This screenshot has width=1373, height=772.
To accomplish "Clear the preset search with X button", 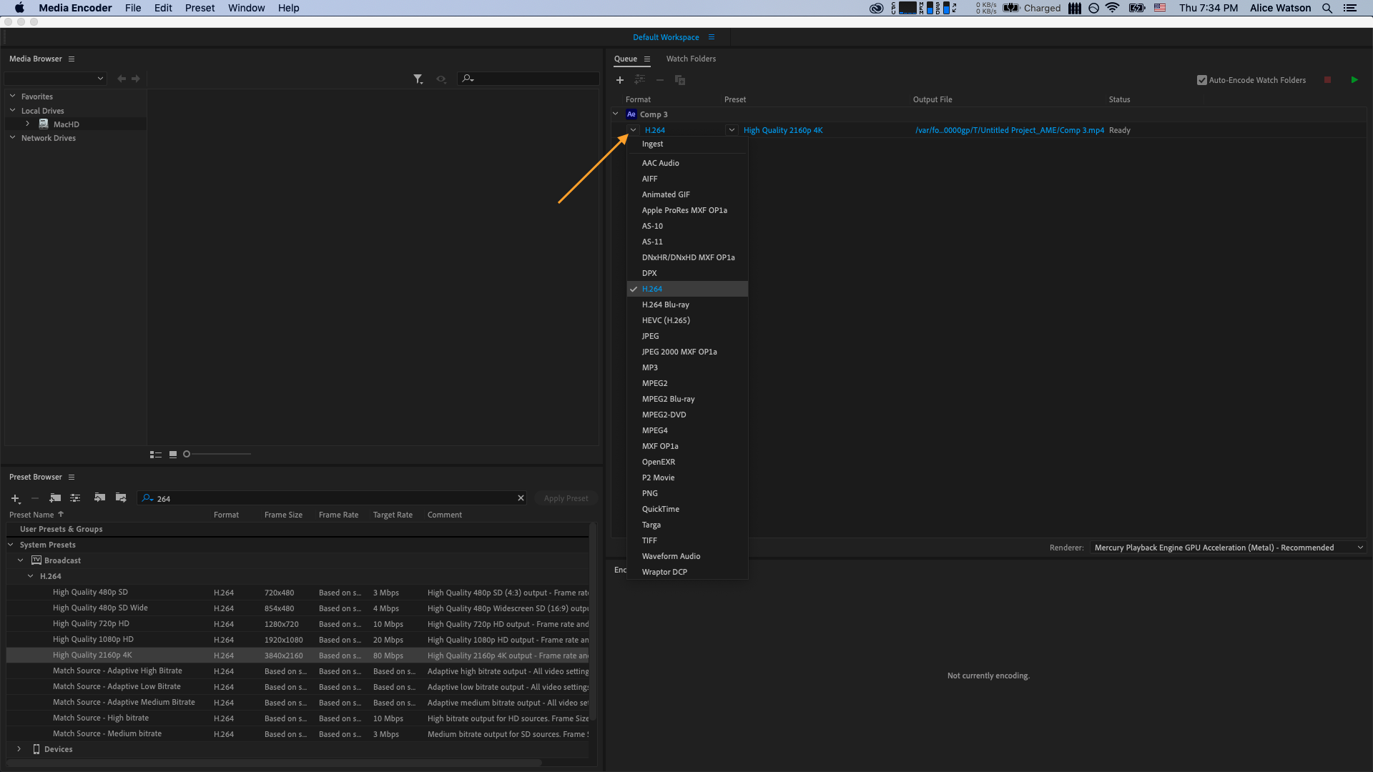I will [x=521, y=498].
